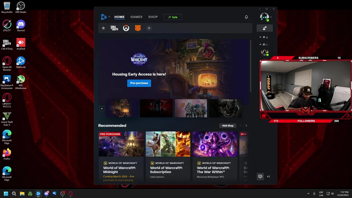
Task: Open AnyDesk desktop shortcut
Action: [21, 44]
